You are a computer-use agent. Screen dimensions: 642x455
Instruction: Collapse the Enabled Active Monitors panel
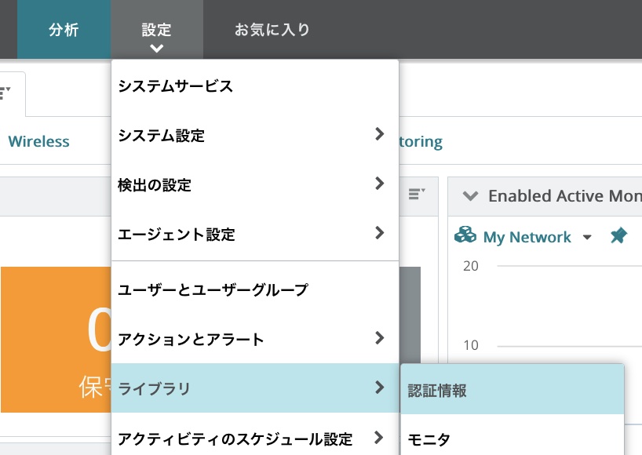(469, 196)
